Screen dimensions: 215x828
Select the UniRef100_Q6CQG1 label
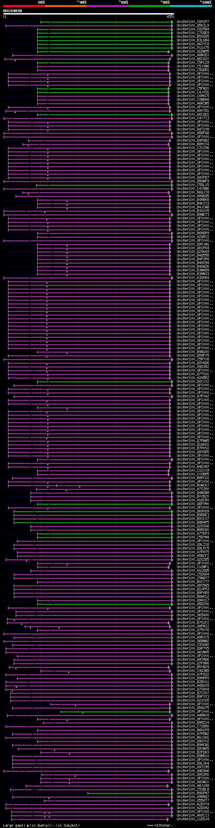tap(193, 114)
